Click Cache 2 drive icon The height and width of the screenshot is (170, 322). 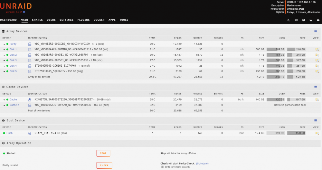(30, 105)
